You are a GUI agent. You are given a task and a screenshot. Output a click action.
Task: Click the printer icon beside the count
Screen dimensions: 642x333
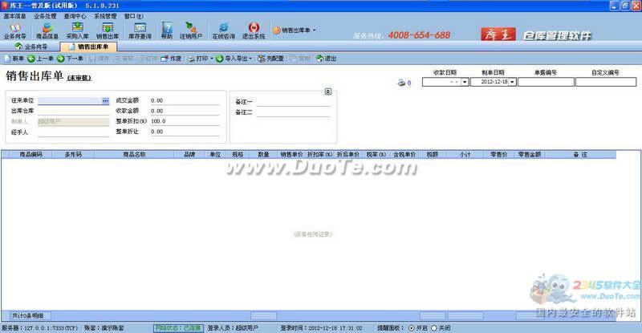pos(401,83)
